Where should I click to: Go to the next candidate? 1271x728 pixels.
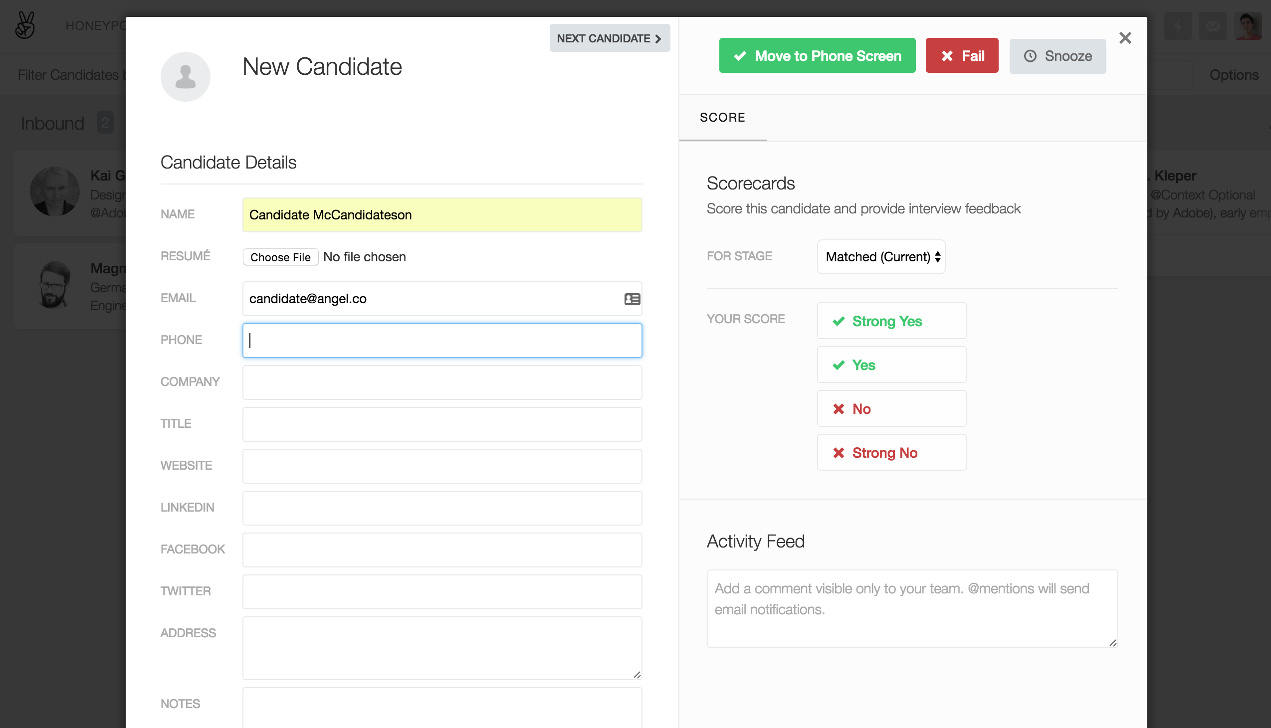tap(609, 38)
